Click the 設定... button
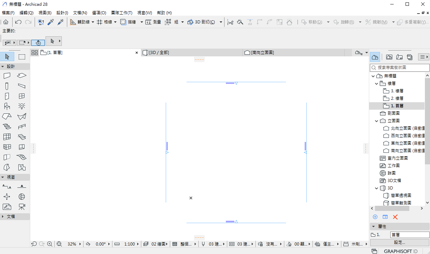This screenshot has height=254, width=430. coord(399,242)
